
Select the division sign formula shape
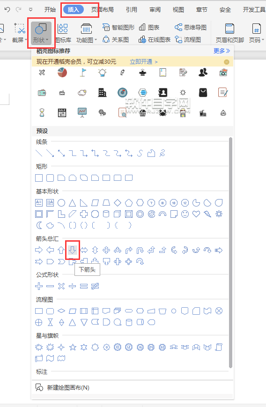click(x=73, y=286)
